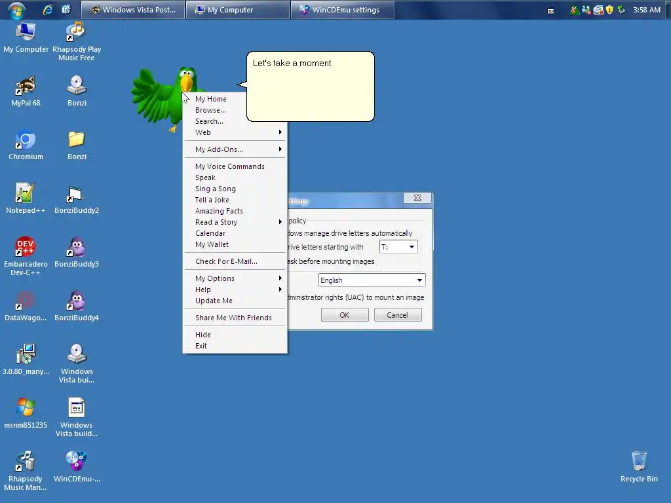Open My Wallet menu entry
671x503 pixels.
pos(235,244)
